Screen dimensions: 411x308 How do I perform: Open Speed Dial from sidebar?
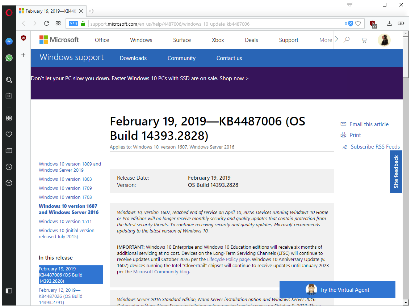pos(9,118)
